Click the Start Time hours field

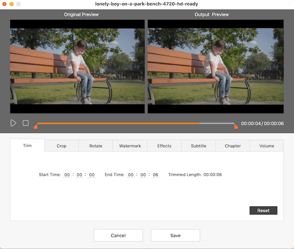pos(67,175)
